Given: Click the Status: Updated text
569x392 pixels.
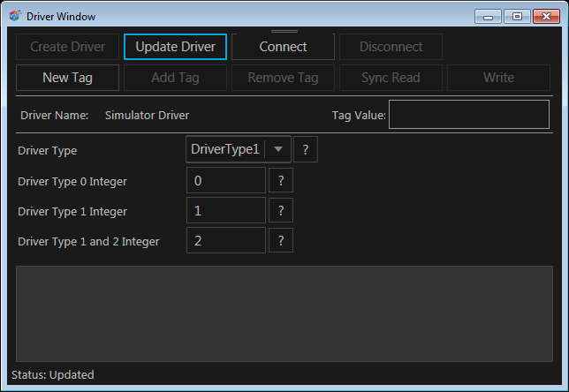Looking at the screenshot, I should (53, 374).
